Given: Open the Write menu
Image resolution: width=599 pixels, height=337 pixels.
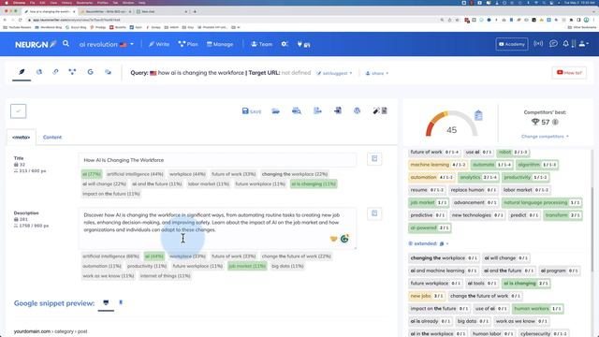Looking at the screenshot, I should tap(159, 44).
